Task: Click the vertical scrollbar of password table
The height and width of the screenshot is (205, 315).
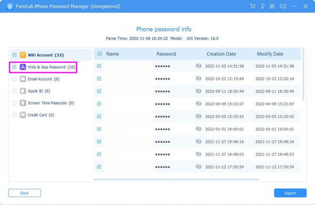Action: point(303,74)
